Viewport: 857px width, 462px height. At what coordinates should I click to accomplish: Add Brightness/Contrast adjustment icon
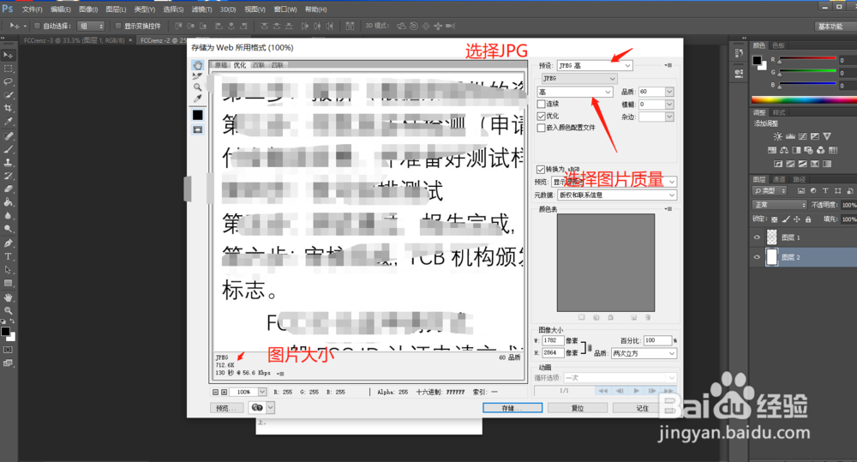tap(778, 136)
